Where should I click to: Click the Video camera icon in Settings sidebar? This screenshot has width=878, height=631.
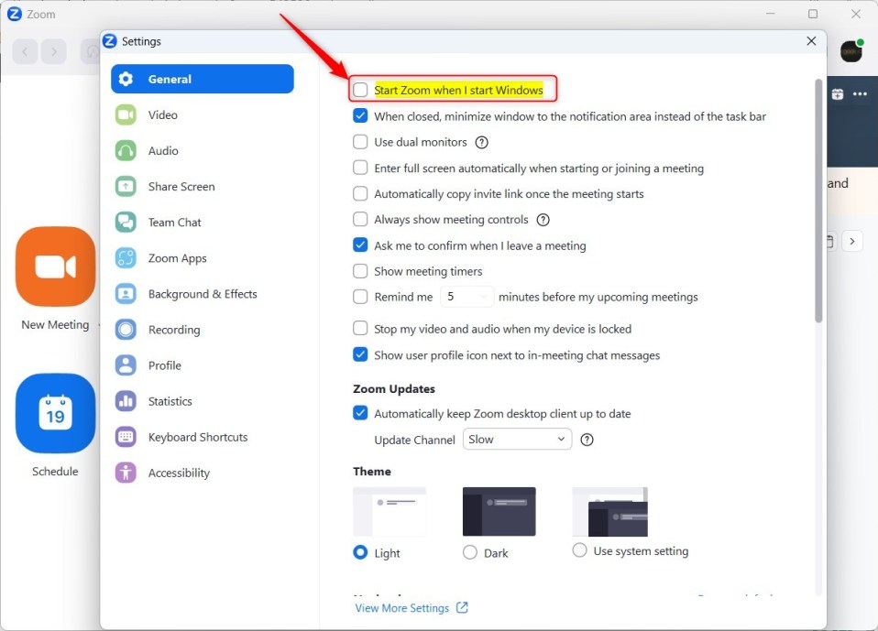pos(126,115)
